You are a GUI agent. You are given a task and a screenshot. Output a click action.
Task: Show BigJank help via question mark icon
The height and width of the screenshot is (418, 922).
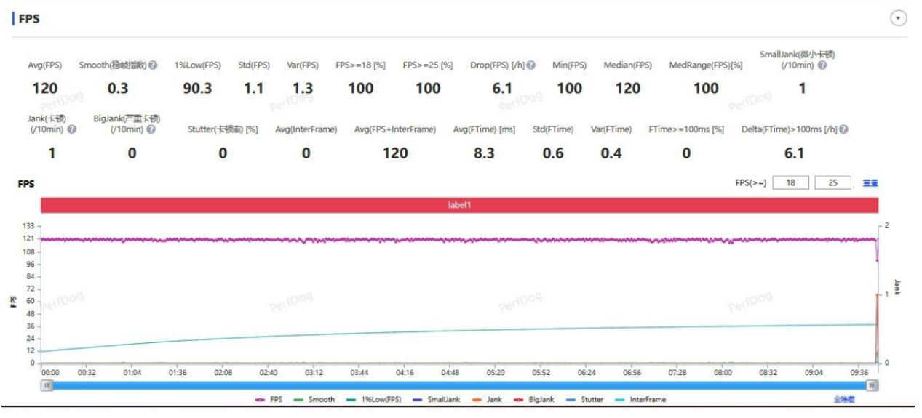pos(151,129)
